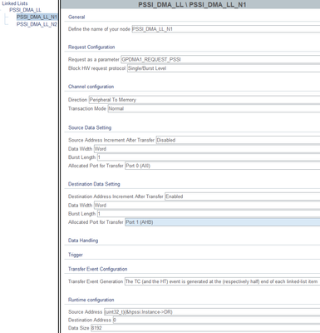This screenshot has width=320, height=333.
Task: Open Destination Allocated Port Port 1 (AHB) dropdown
Action: [223, 222]
